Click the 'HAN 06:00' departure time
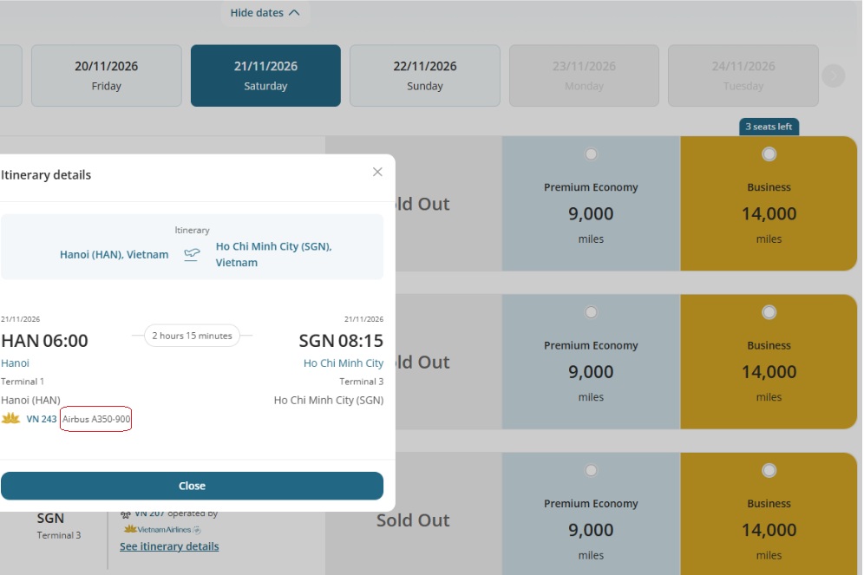The image size is (864, 575). [44, 341]
